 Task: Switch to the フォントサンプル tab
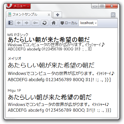click(29, 14)
